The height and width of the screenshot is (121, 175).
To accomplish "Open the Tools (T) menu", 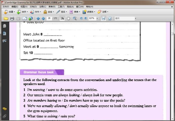I will coord(61,7).
